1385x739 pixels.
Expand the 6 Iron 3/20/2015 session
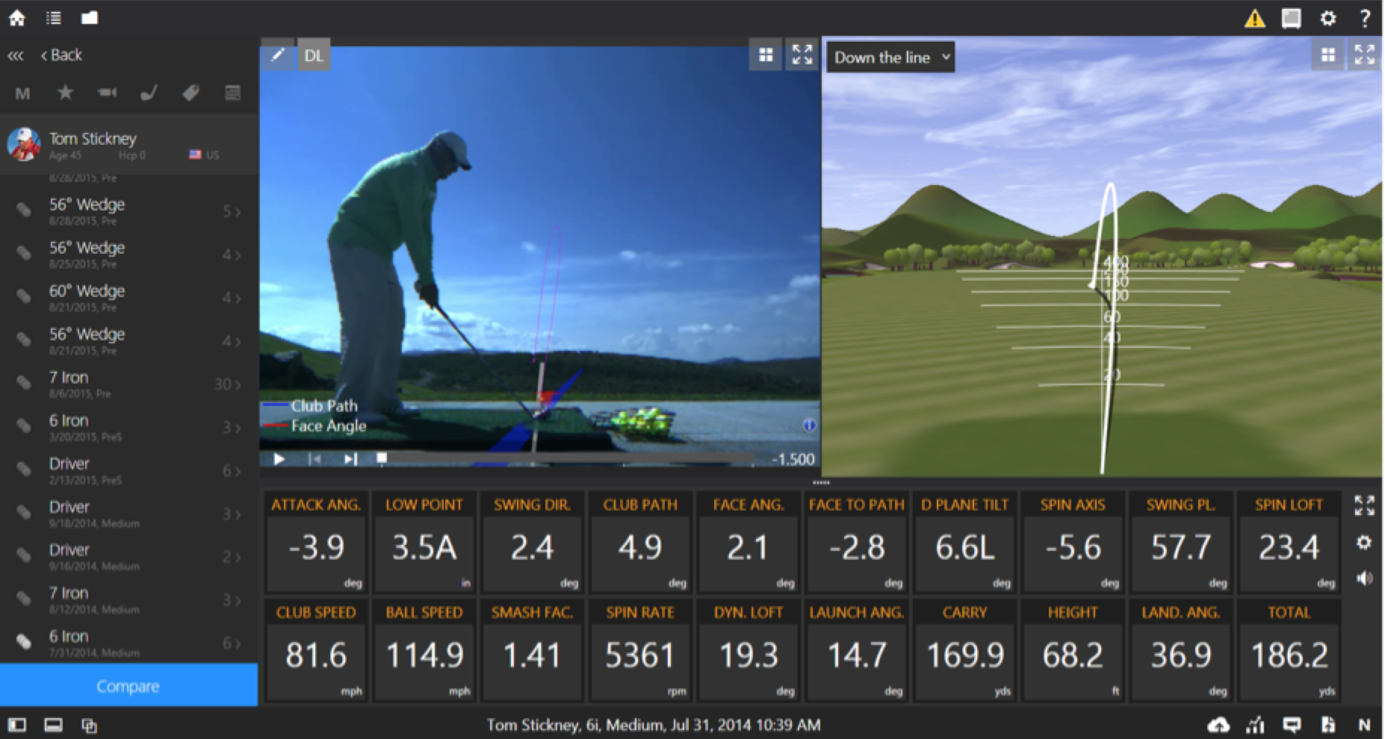(129, 428)
